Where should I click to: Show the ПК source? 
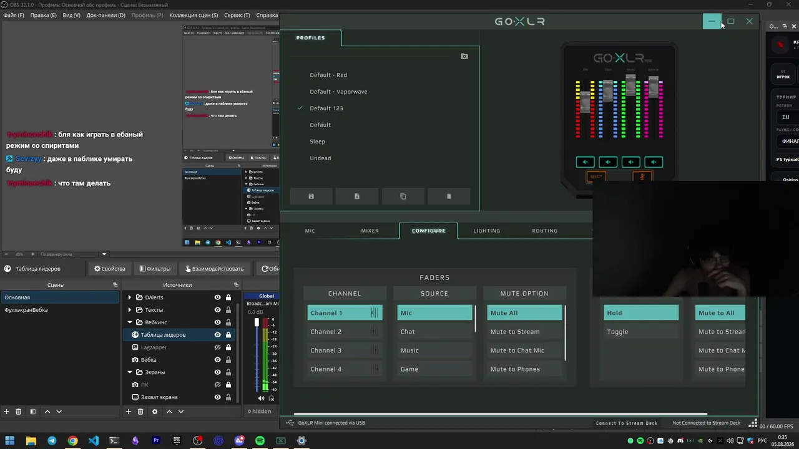click(x=217, y=385)
